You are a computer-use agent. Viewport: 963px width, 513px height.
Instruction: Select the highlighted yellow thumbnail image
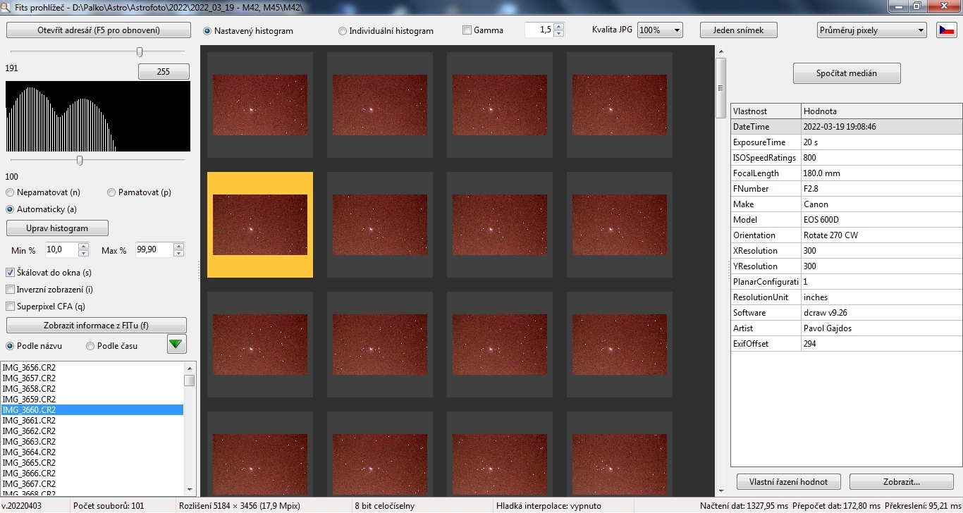[x=260, y=225]
